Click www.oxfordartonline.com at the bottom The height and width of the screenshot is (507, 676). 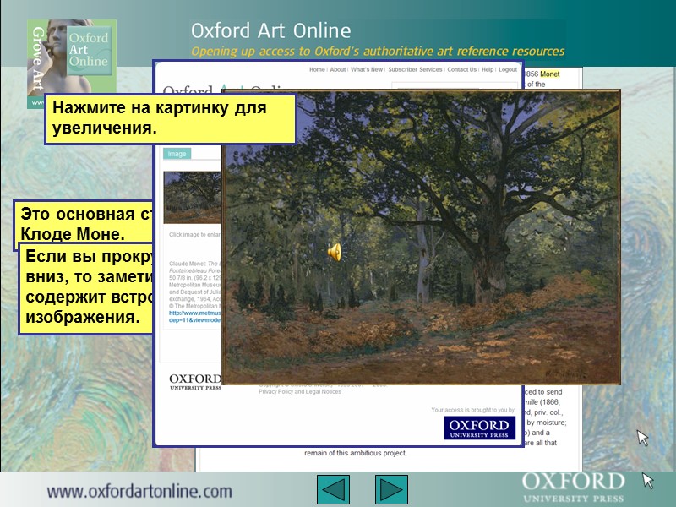pos(139,491)
